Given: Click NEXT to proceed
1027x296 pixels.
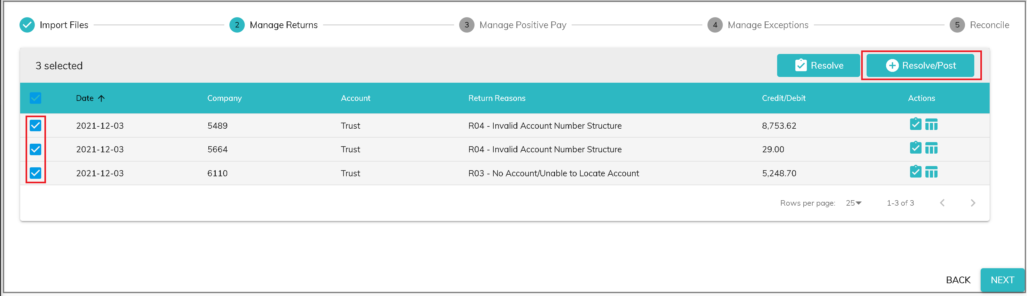Looking at the screenshot, I should (1002, 280).
